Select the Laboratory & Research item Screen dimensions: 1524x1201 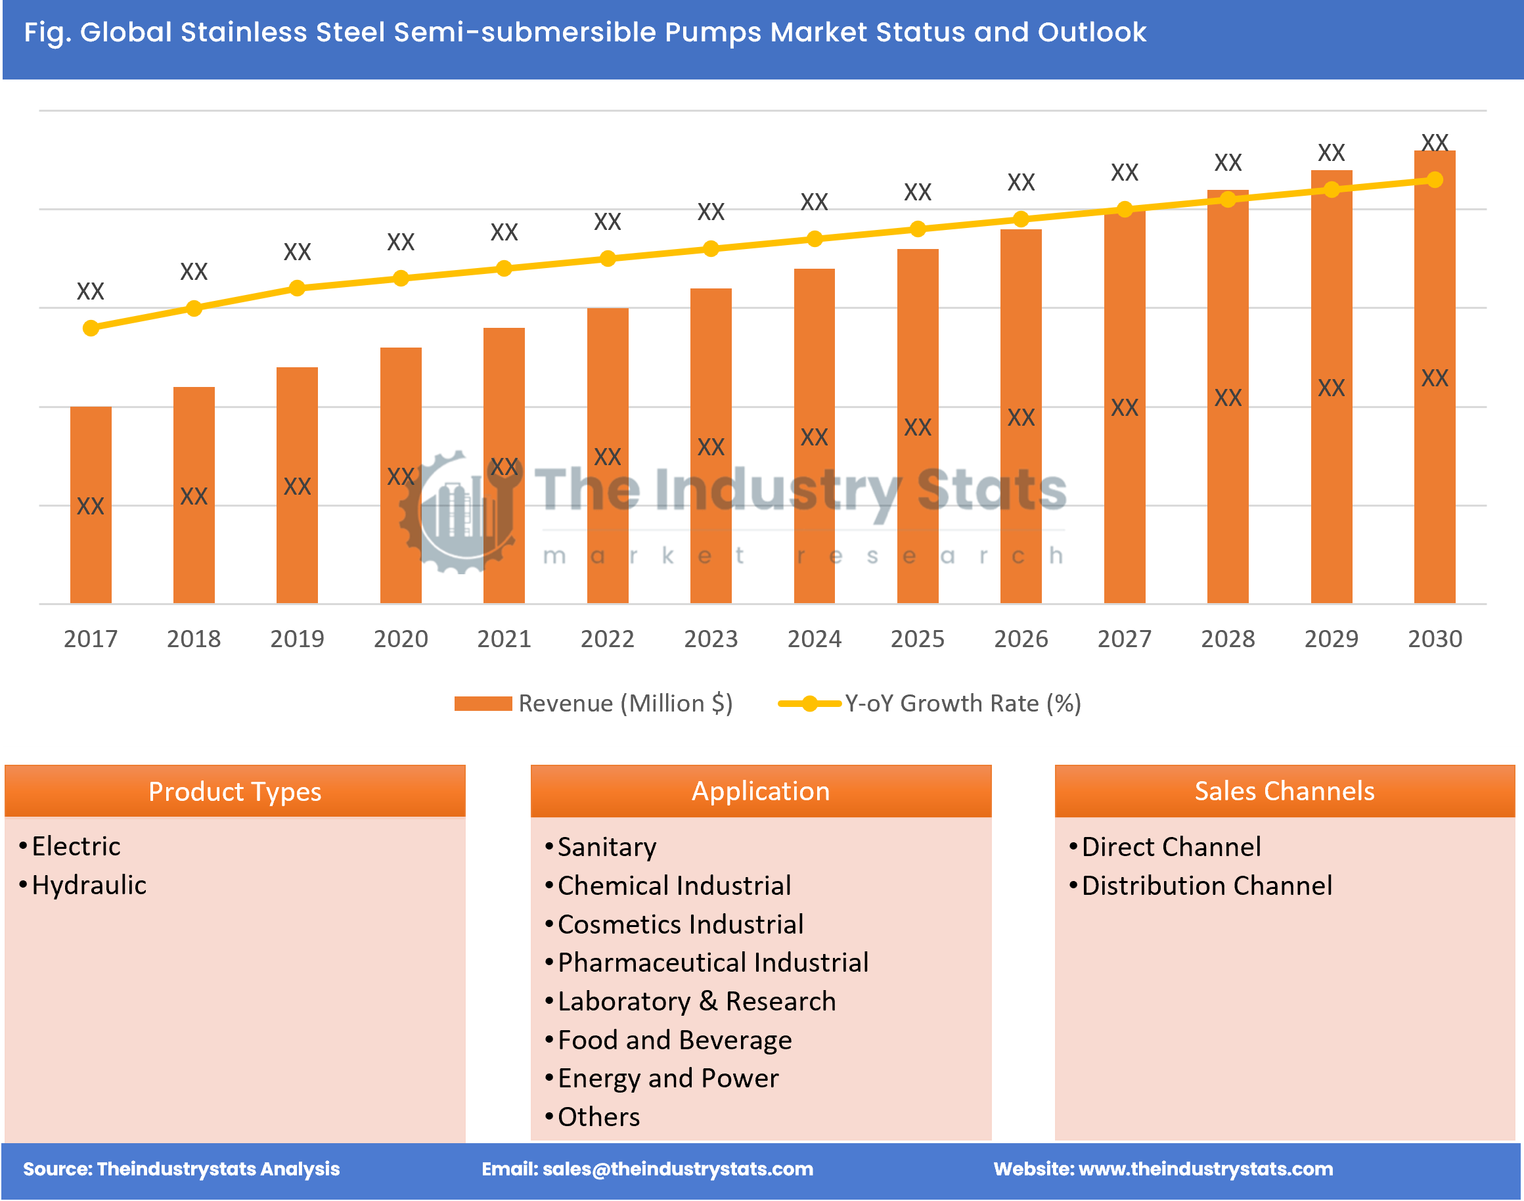pos(698,1001)
